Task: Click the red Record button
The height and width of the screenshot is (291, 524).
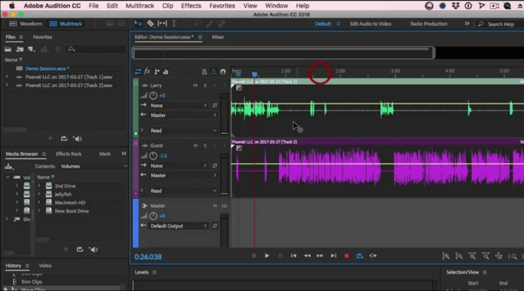Action: click(x=346, y=256)
